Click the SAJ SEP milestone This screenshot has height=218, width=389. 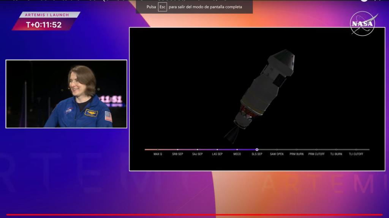coord(197,154)
